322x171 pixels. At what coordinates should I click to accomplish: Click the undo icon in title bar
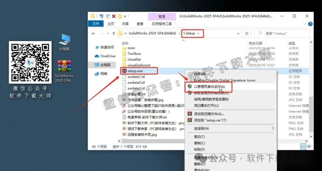coord(101,16)
